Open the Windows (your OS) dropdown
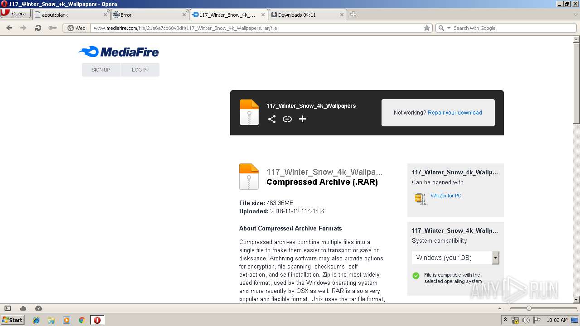Screen dimensions: 580x326 click(455, 258)
